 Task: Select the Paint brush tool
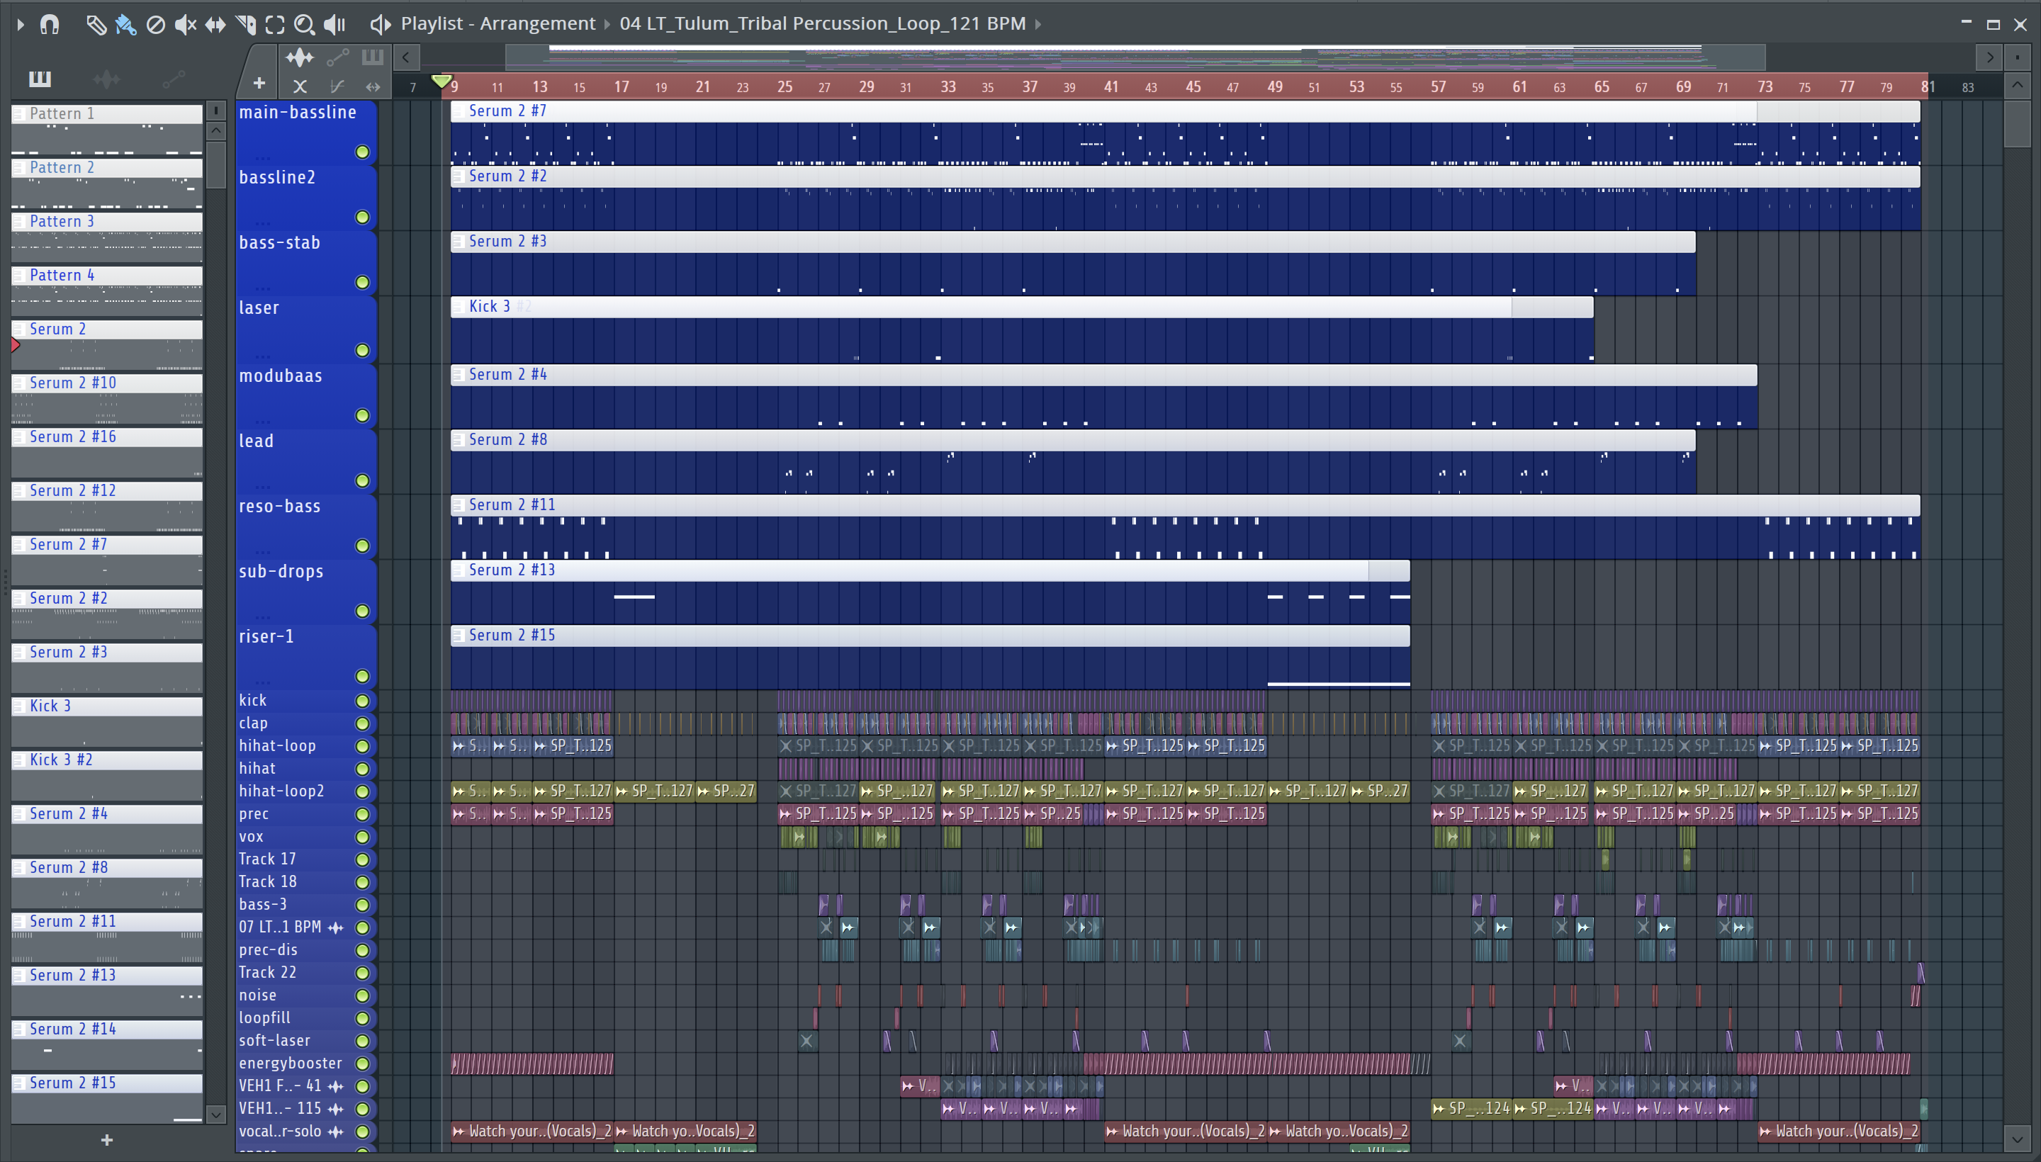(125, 25)
